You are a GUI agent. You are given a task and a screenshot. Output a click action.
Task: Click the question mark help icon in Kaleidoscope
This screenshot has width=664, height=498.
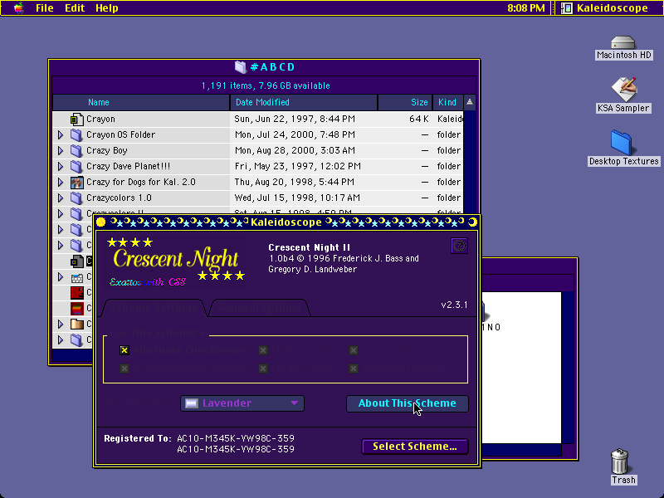460,246
